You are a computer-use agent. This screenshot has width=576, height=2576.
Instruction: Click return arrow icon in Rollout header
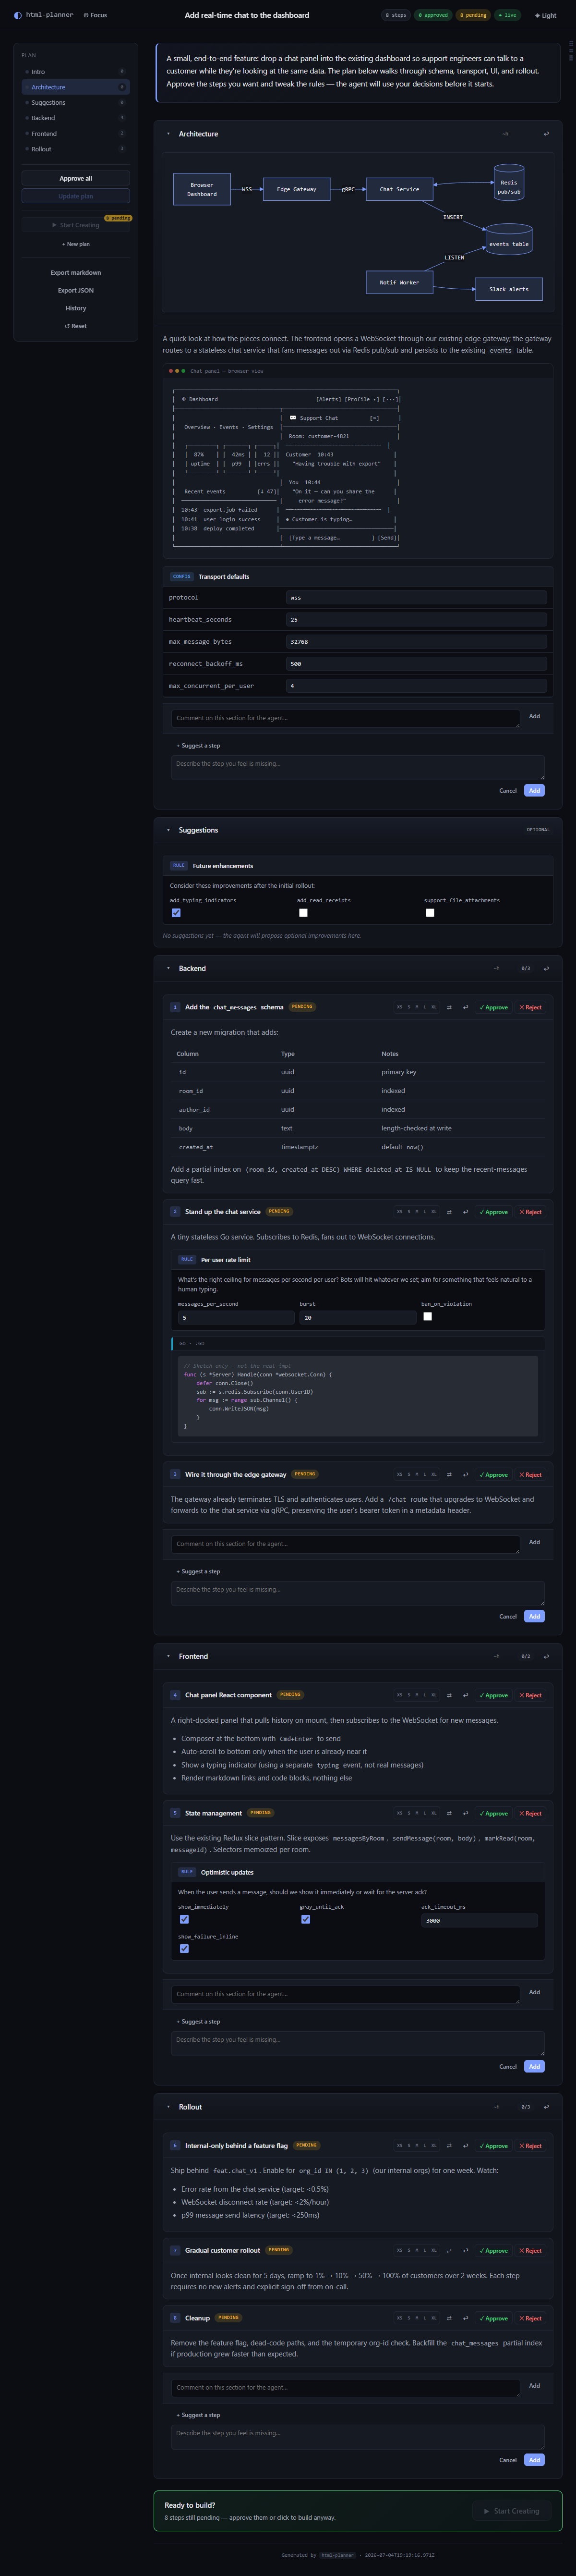point(546,2107)
